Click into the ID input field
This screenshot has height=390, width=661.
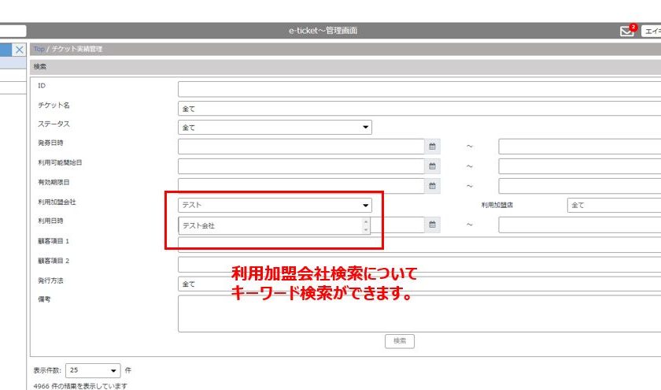tap(419, 88)
